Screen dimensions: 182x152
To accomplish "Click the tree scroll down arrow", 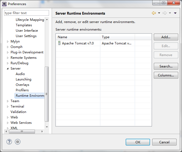I will [47, 127].
